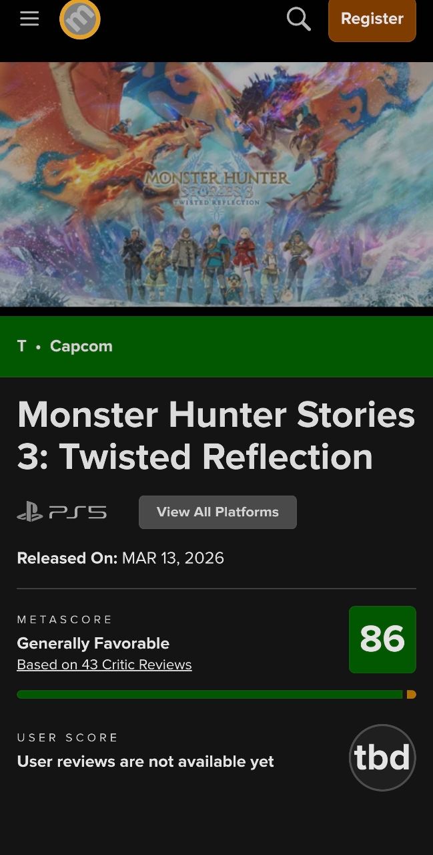Viewport: 433px width, 855px height.
Task: Open search with the magnifying glass icon
Action: click(298, 19)
